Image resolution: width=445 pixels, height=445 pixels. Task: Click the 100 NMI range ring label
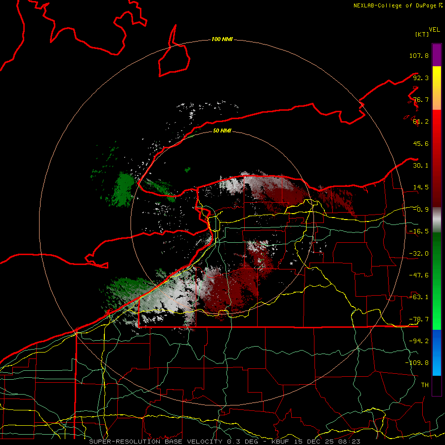222,39
